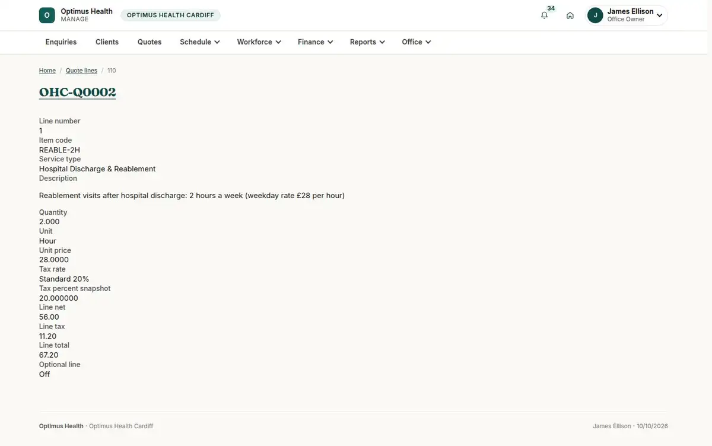Image resolution: width=712 pixels, height=446 pixels.
Task: Click the line total 67.20
Action: (49, 355)
